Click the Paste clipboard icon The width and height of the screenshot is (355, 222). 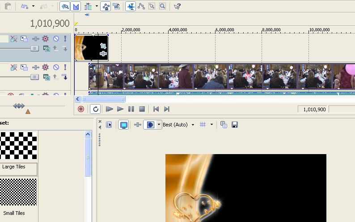[x=8, y=6]
